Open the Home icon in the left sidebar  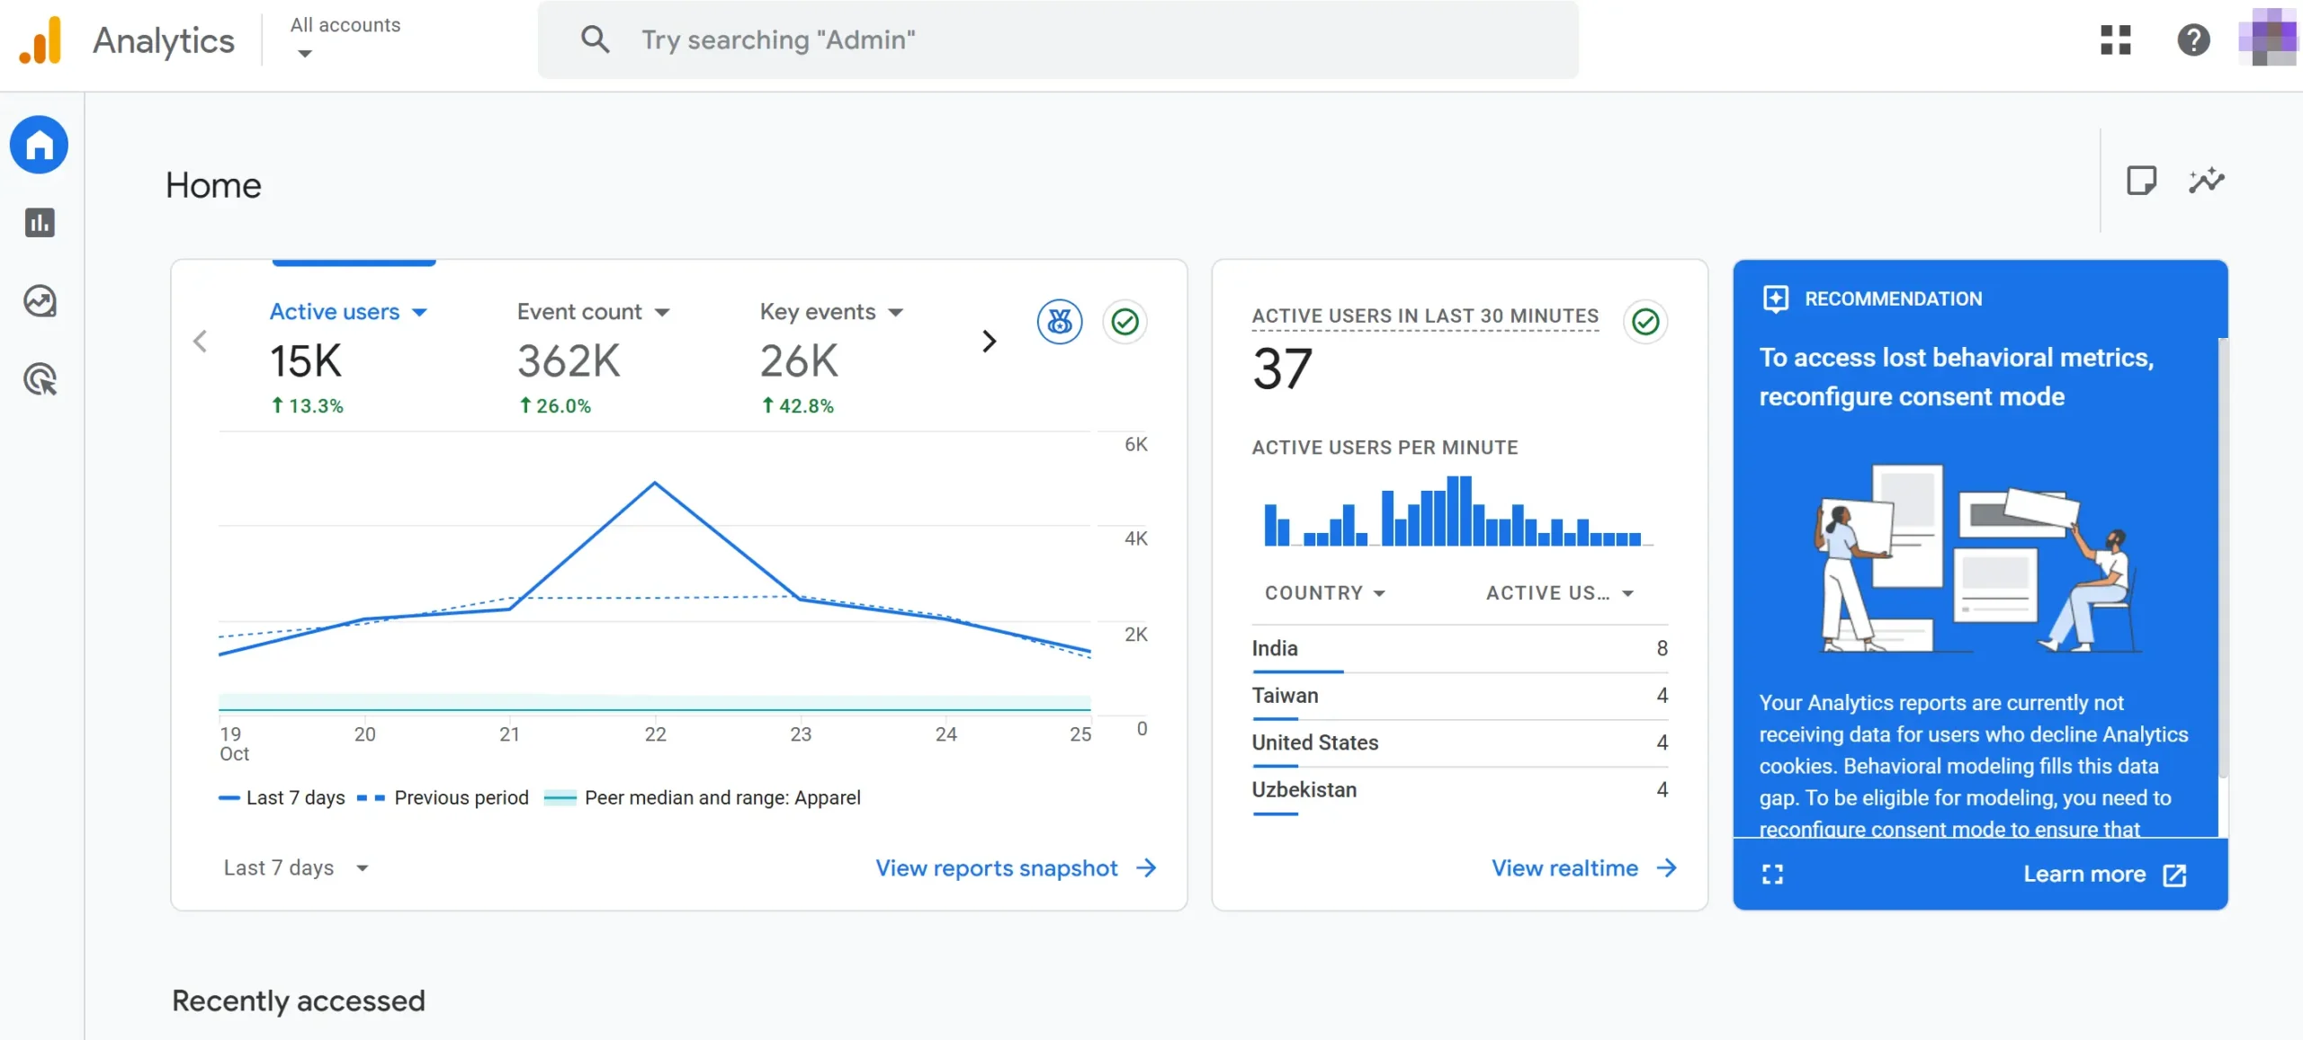[x=39, y=144]
